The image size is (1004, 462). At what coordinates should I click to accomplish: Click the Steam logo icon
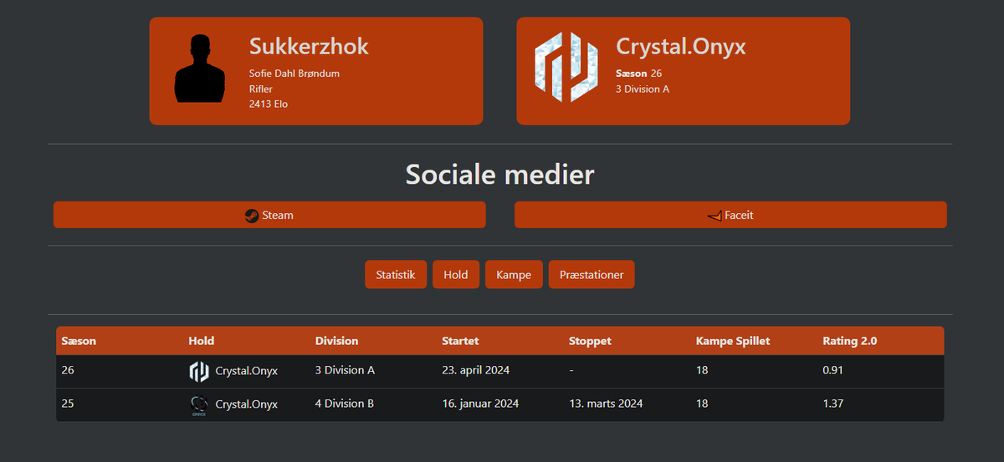[252, 215]
